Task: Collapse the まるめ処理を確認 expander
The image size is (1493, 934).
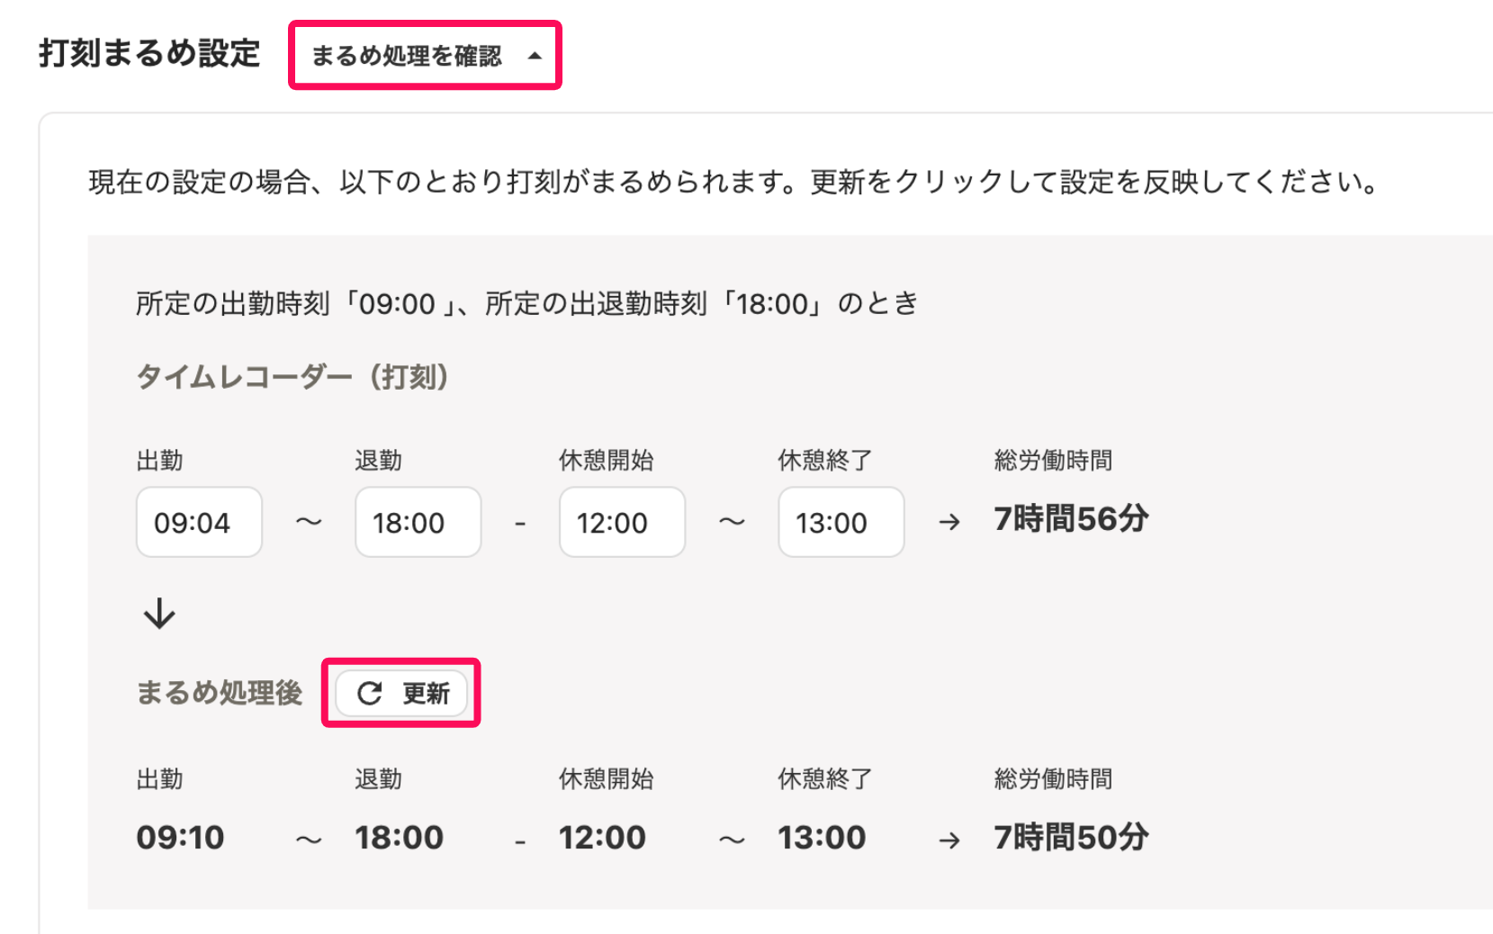Action: pos(425,56)
